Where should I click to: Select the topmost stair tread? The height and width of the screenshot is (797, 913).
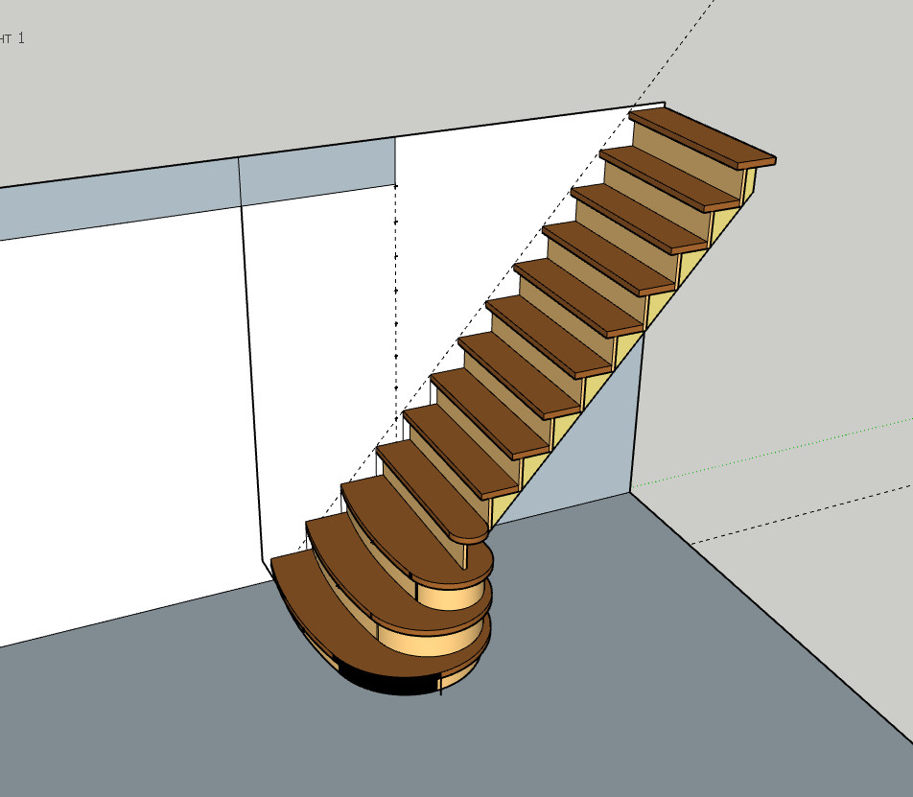[703, 137]
